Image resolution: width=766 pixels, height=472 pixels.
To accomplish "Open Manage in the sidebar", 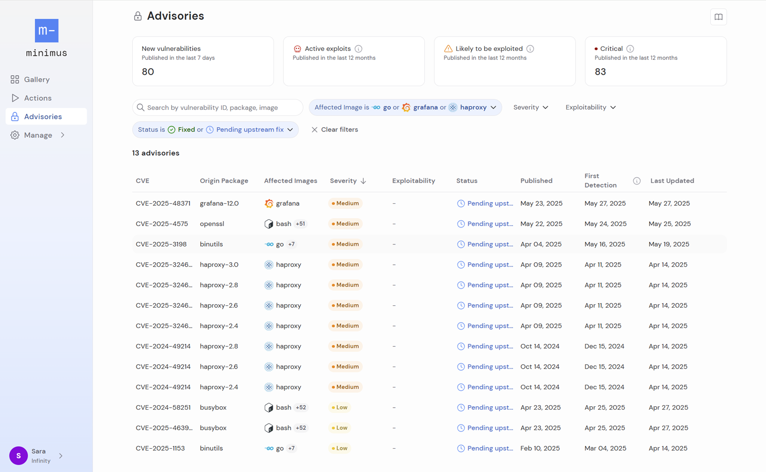I will 46,135.
